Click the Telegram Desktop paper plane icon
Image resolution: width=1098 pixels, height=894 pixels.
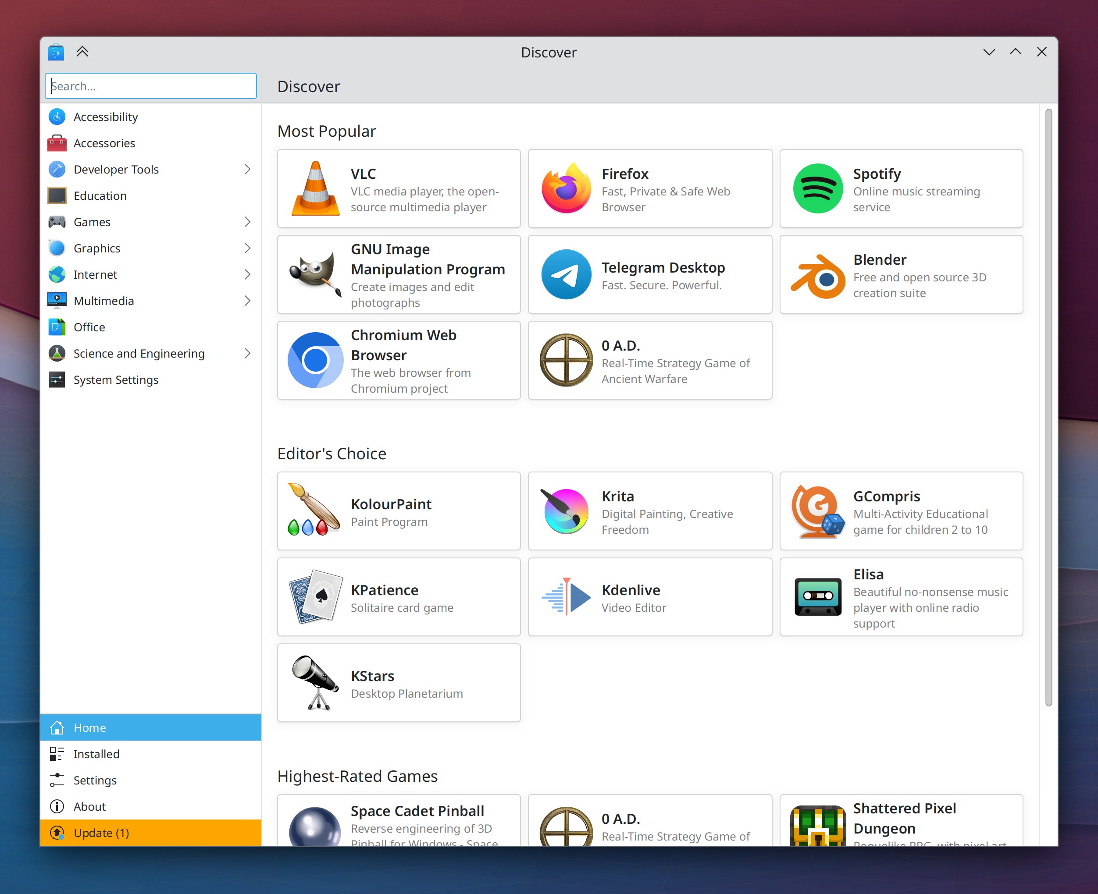click(566, 274)
